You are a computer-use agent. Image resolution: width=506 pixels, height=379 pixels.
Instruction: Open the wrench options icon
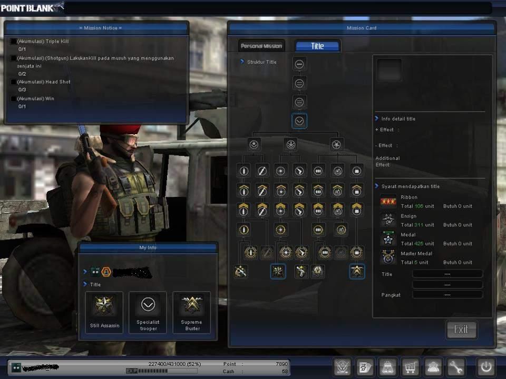pos(456,367)
